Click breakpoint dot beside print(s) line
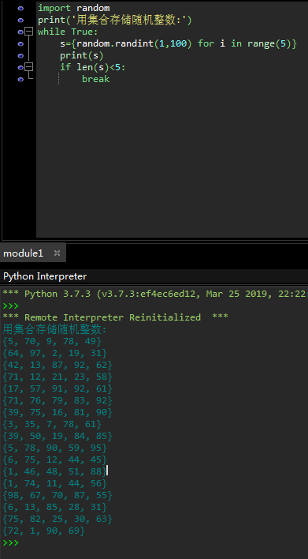Viewport: 308px width, 559px height. pyautogui.click(x=20, y=56)
